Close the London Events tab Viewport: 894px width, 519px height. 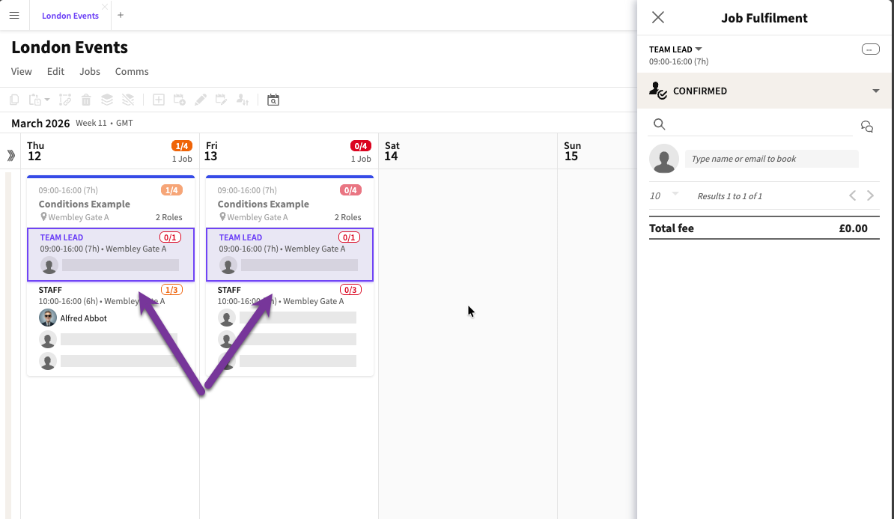coord(105,7)
